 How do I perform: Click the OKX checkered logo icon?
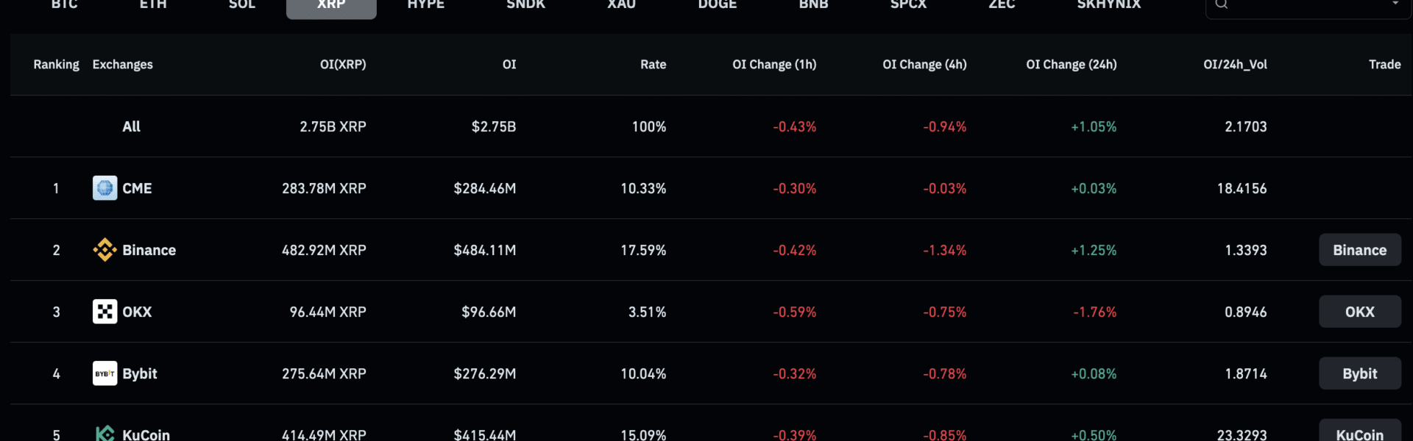point(105,312)
